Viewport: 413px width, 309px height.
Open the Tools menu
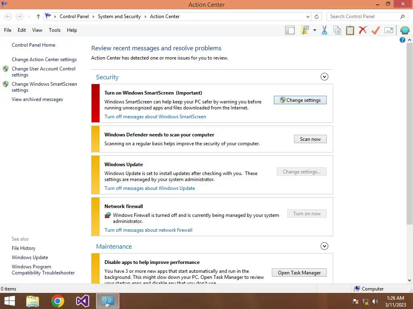pyautogui.click(x=54, y=30)
